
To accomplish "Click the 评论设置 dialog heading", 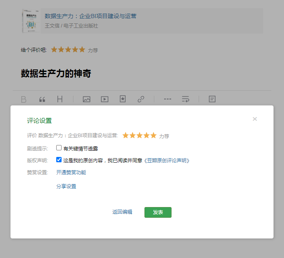I will tap(39, 121).
